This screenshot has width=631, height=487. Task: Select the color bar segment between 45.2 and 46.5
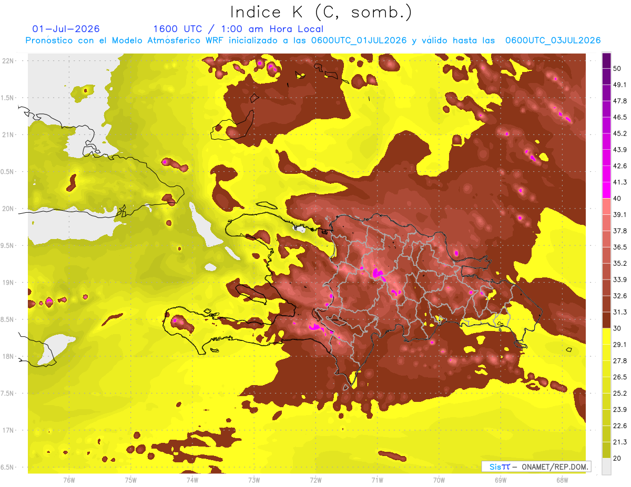pyautogui.click(x=606, y=126)
